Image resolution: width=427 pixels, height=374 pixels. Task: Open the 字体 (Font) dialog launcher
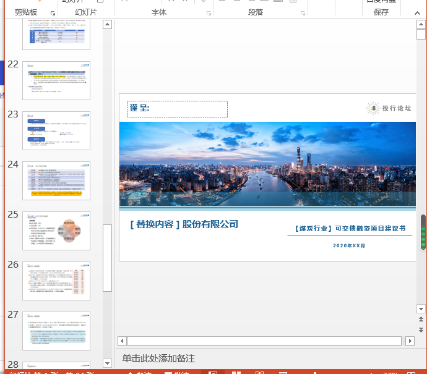(209, 12)
